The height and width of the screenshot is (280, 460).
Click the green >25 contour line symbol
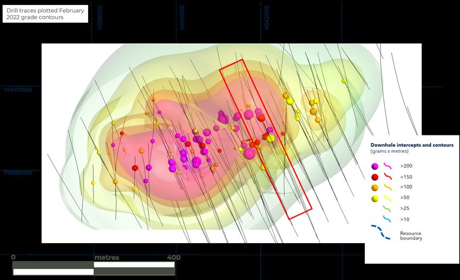tap(387, 209)
